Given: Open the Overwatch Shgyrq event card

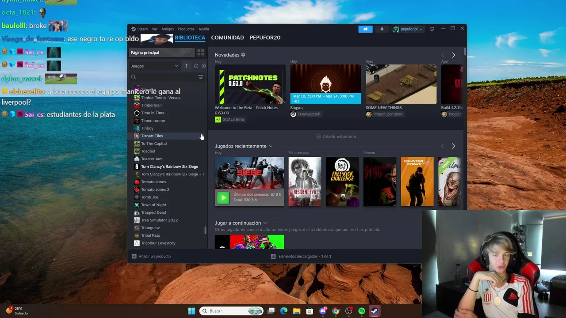Looking at the screenshot, I should 325,84.
